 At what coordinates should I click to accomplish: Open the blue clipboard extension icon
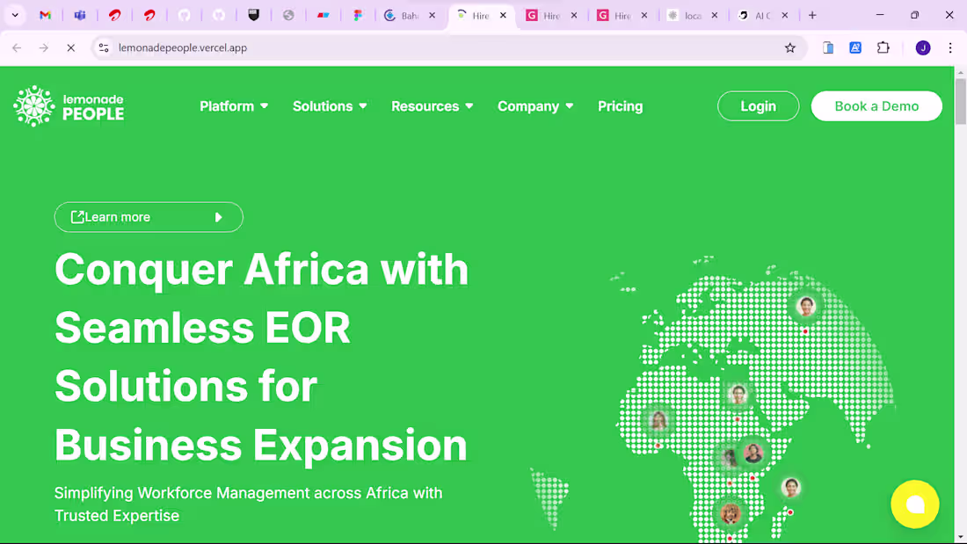[x=828, y=47]
